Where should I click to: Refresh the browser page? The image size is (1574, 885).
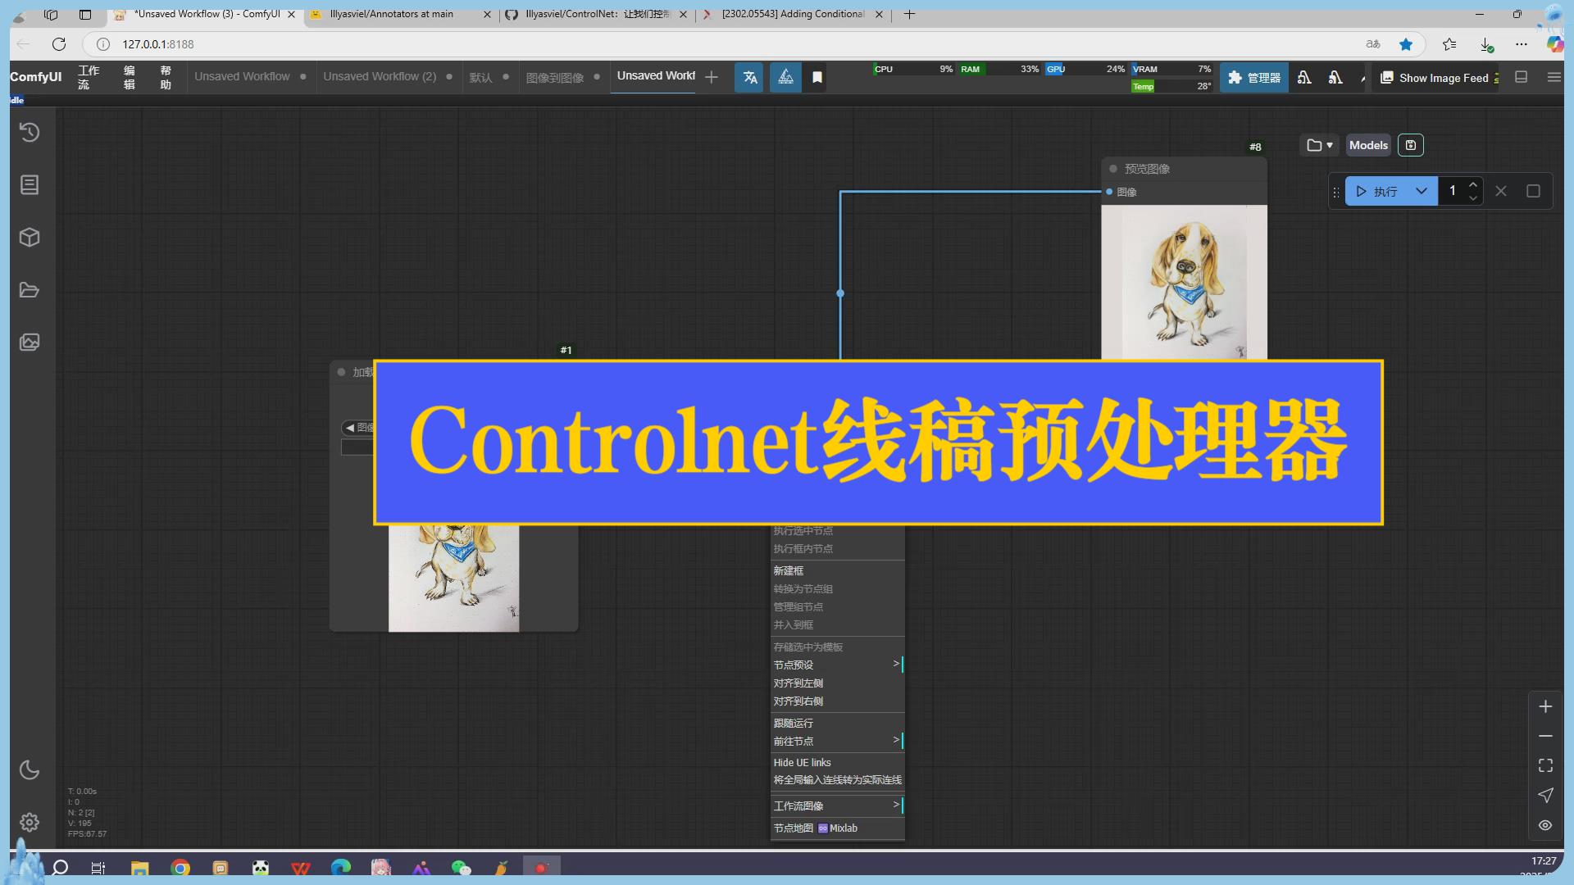pos(58,44)
